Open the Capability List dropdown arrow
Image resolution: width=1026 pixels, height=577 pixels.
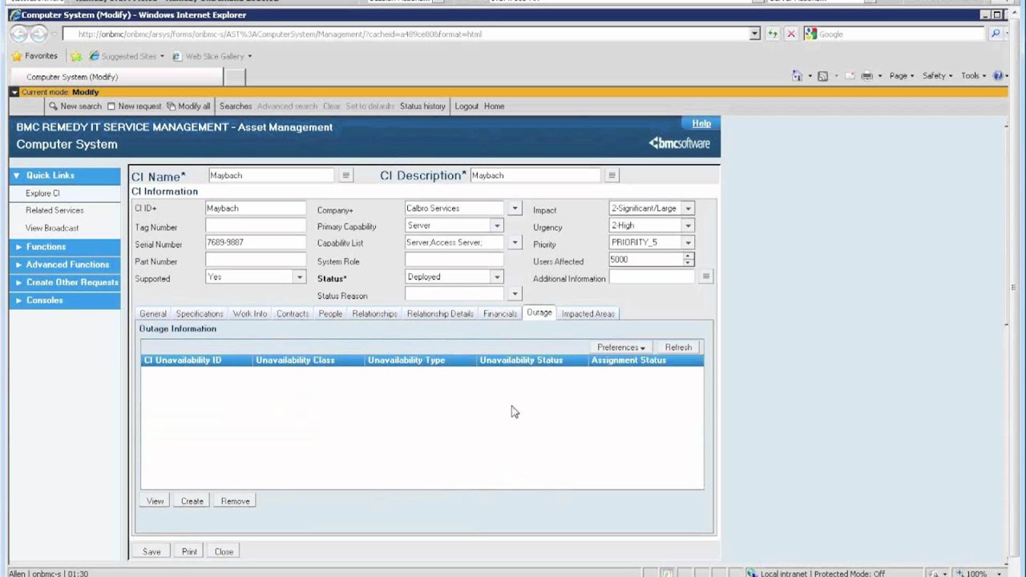coord(515,243)
